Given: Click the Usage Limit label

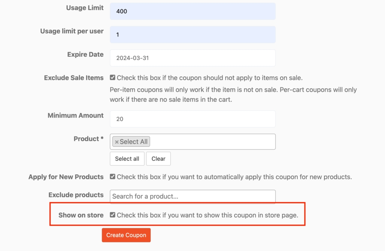Looking at the screenshot, I should [85, 8].
